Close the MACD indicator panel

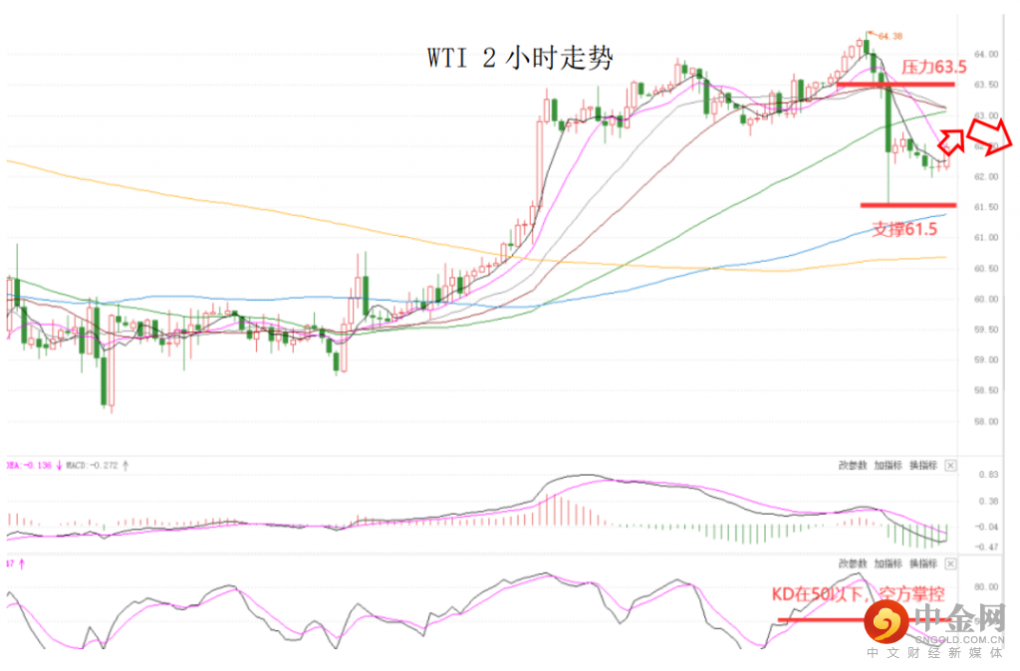pos(950,466)
